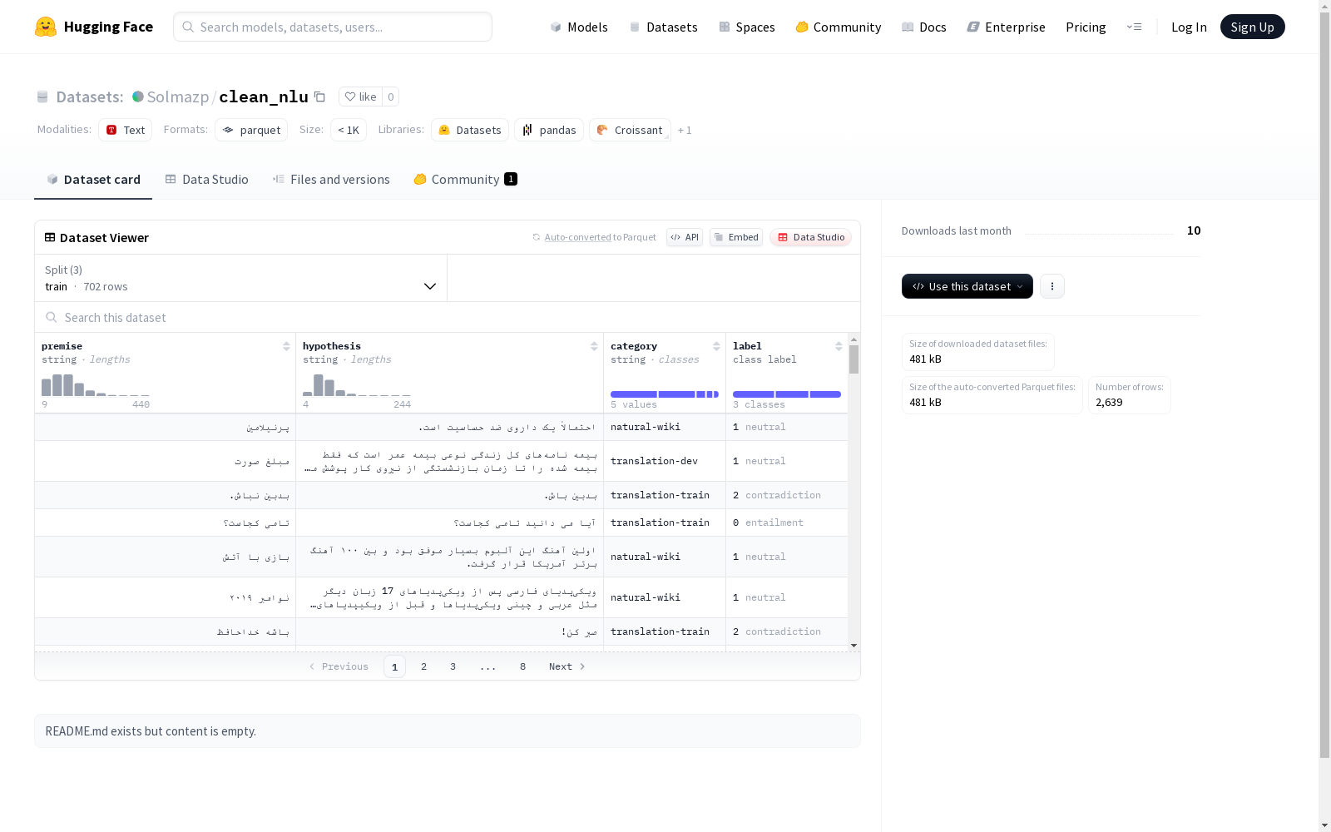Click the label classes distribution bar
The image size is (1331, 832).
pyautogui.click(x=787, y=394)
